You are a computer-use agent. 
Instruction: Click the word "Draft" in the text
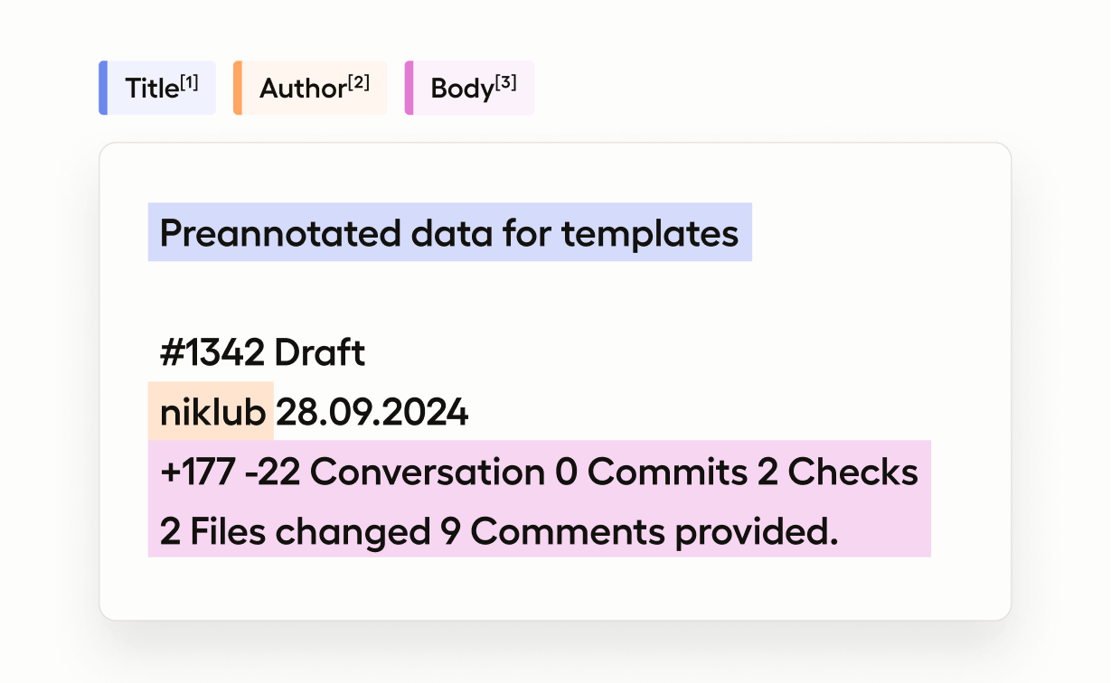pos(320,353)
